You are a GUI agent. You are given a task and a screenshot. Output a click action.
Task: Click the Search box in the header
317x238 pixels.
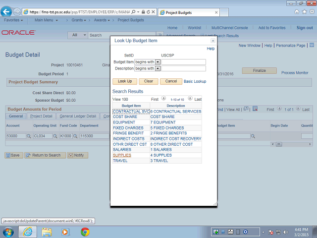click(x=122, y=35)
